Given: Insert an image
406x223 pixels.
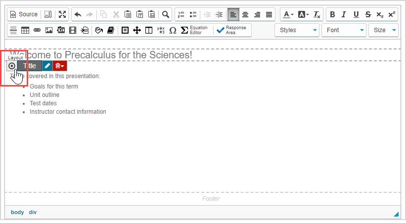Looking at the screenshot, I should [49, 30].
